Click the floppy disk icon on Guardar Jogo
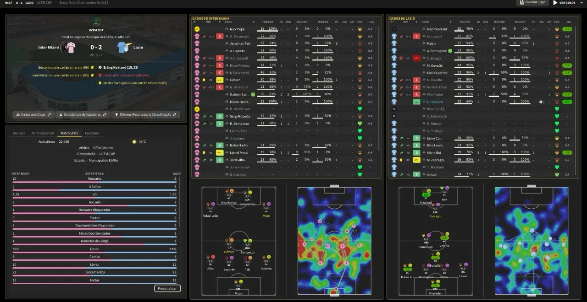The image size is (587, 302). click(521, 2)
